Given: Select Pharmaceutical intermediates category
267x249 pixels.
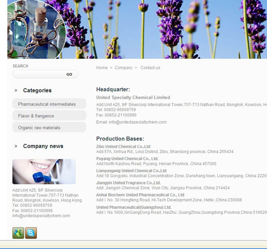Looking at the screenshot, I should coord(49,104).
